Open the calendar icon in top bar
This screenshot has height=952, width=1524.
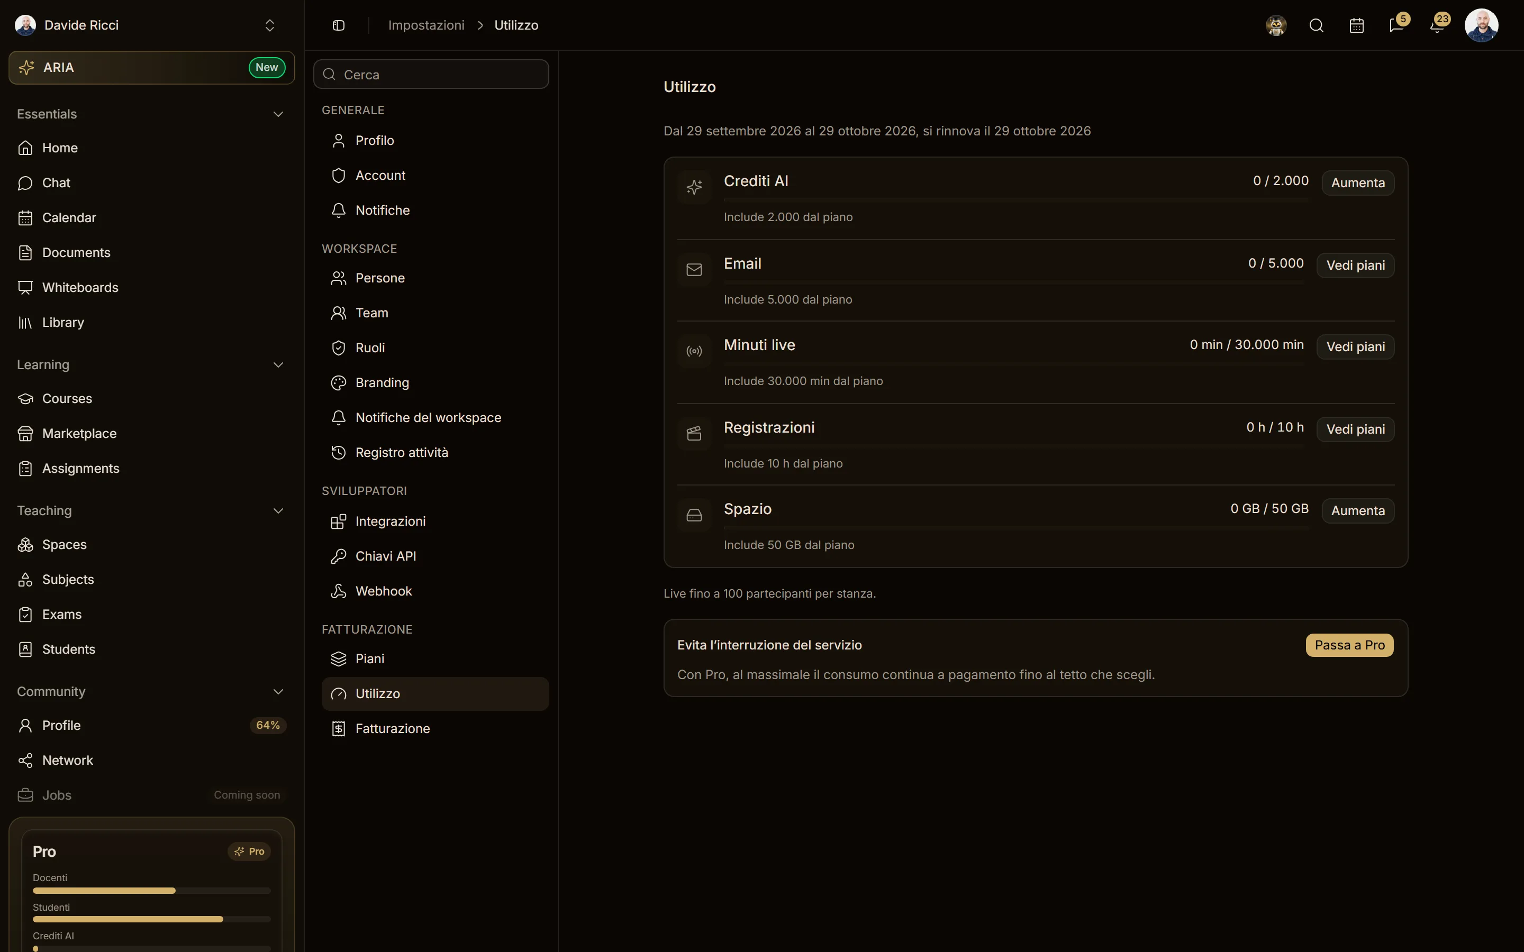coord(1356,25)
